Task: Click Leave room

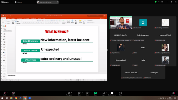Action: click(x=174, y=94)
